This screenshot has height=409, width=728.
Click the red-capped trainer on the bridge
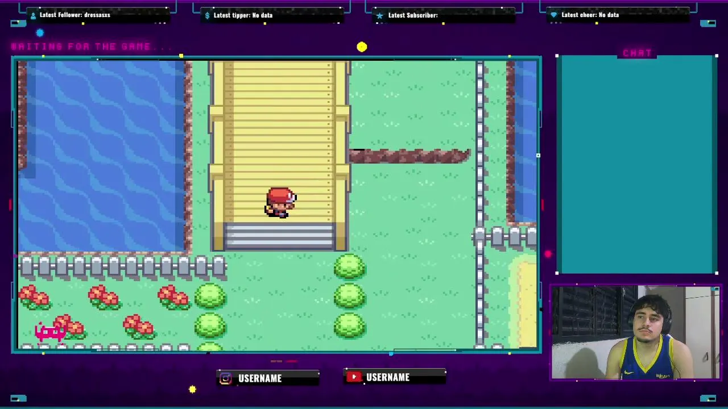tap(280, 203)
